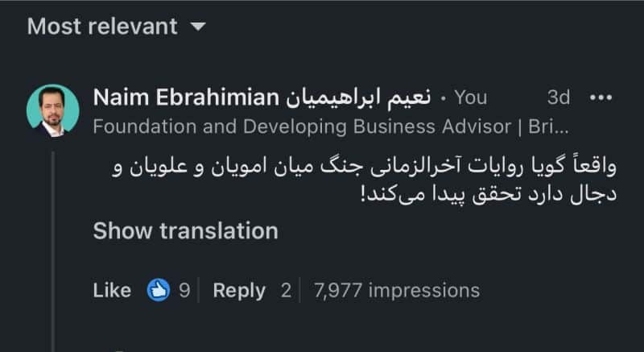Click the You label next to the name
This screenshot has width=644, height=352.
point(471,97)
